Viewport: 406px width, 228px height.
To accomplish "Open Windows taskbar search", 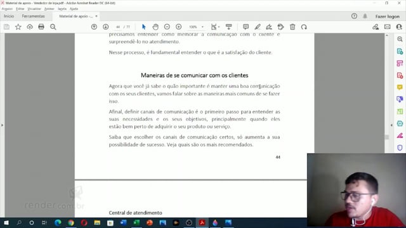I will point(19,222).
